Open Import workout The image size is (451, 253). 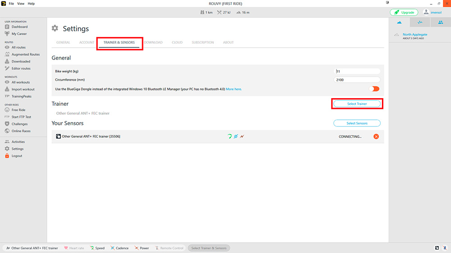[x=19, y=89]
